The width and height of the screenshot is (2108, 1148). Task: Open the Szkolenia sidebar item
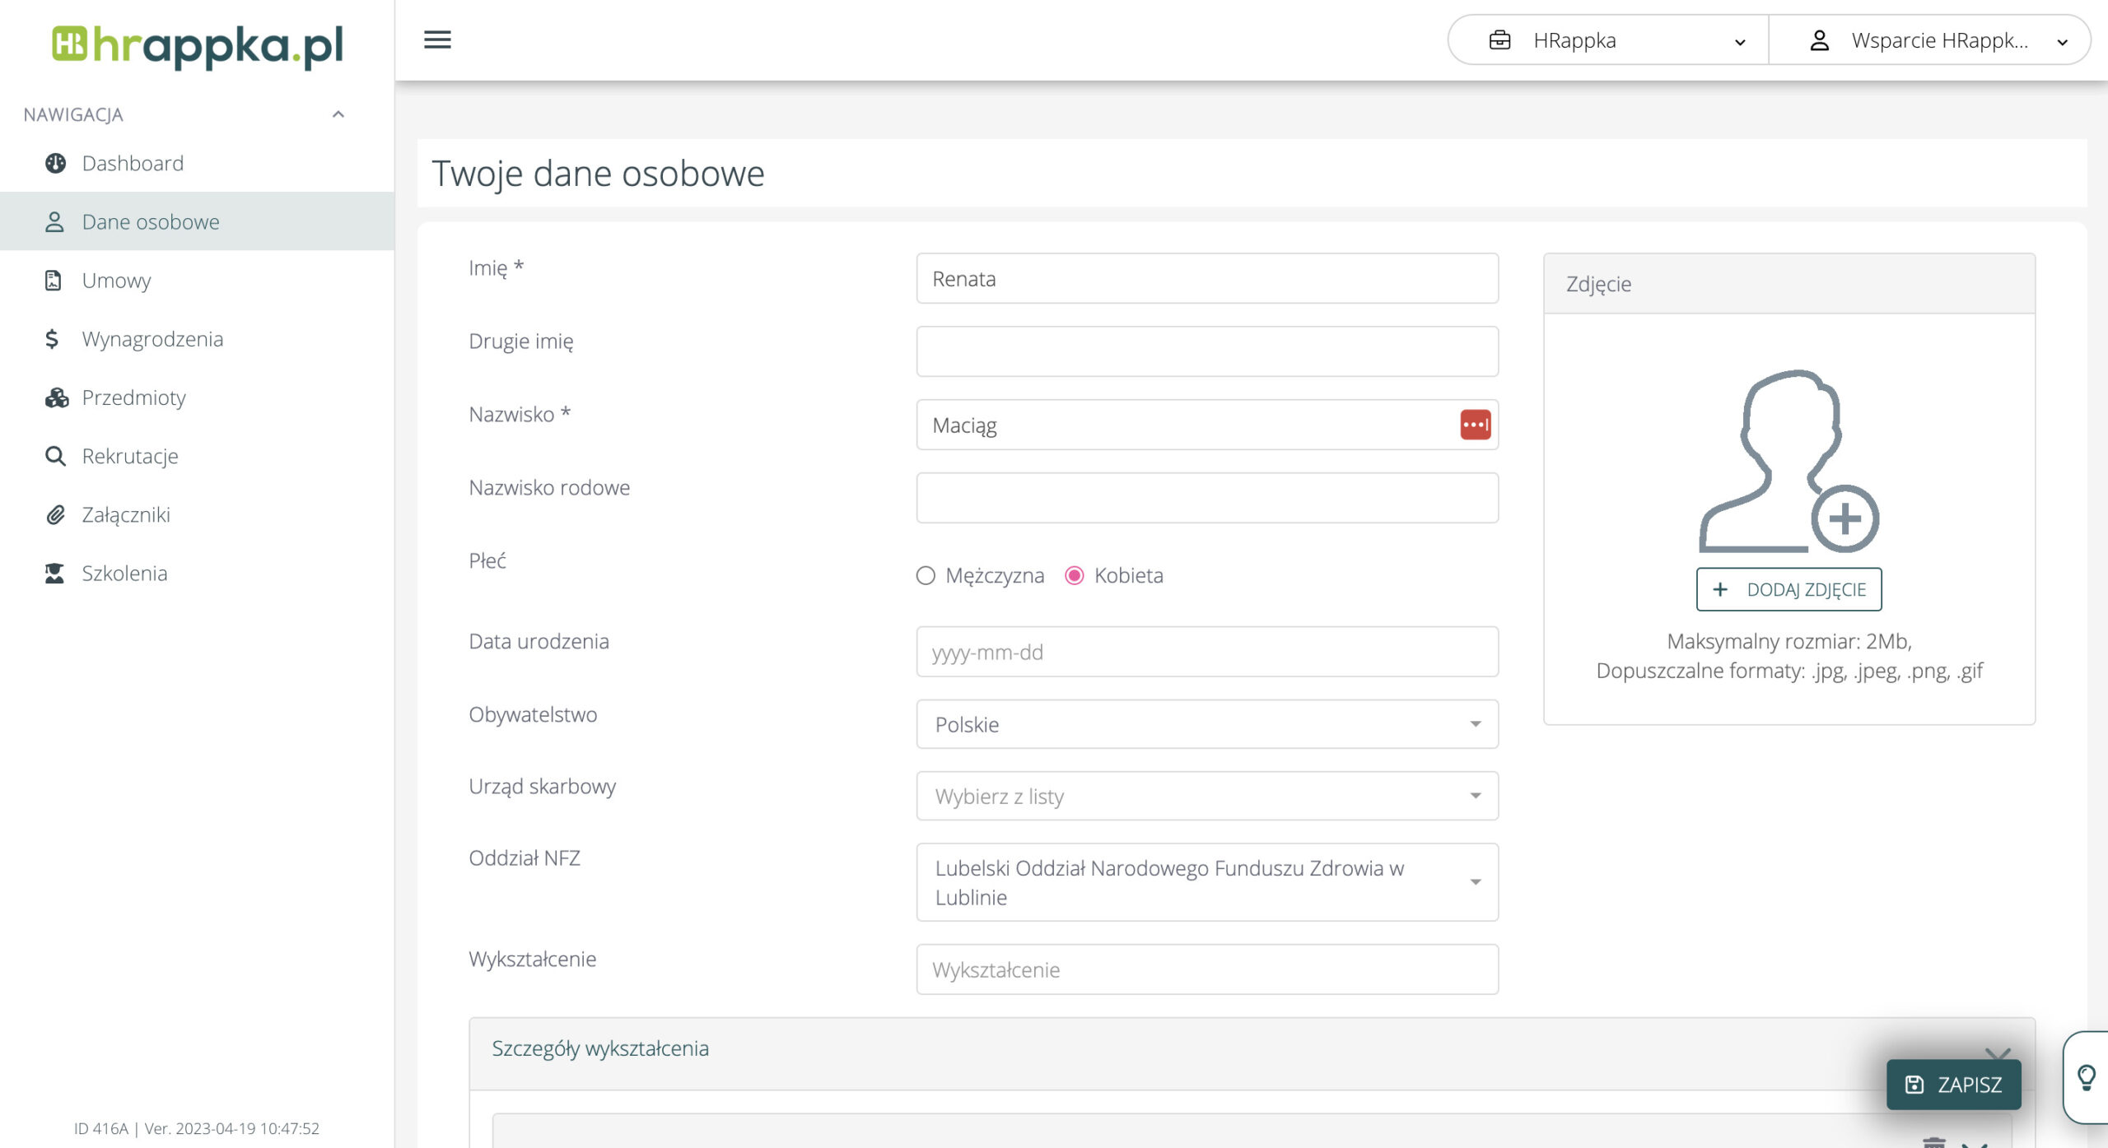[124, 574]
